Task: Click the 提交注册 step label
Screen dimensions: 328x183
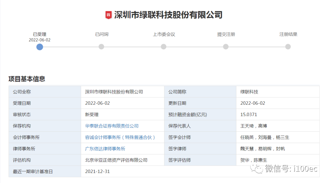Action: [226, 34]
